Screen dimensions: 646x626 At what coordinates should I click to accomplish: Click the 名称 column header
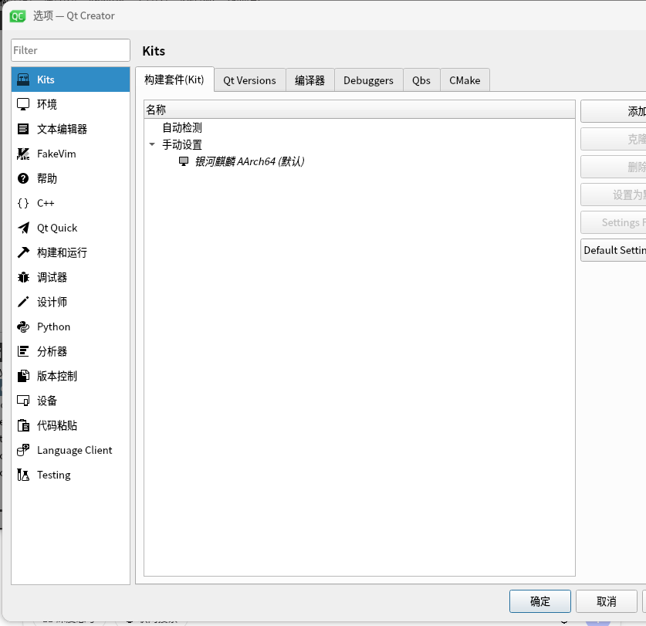pos(359,110)
